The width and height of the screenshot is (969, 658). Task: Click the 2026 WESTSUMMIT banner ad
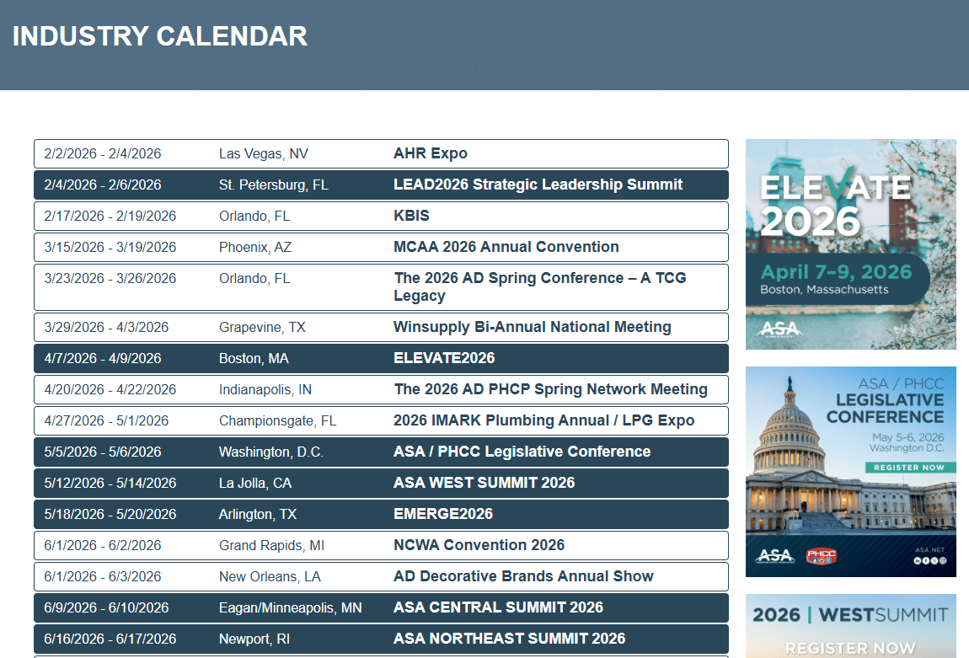point(850,626)
